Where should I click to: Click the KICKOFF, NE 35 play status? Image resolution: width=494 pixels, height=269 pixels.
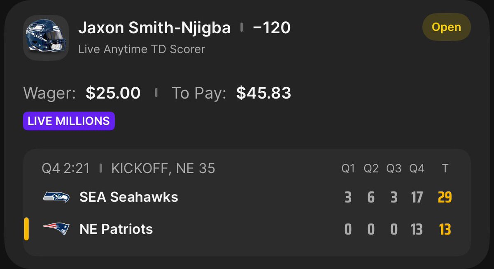[163, 169]
